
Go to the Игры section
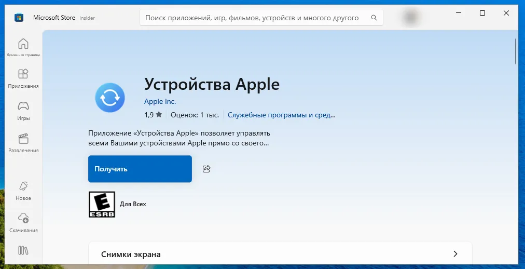point(23,111)
